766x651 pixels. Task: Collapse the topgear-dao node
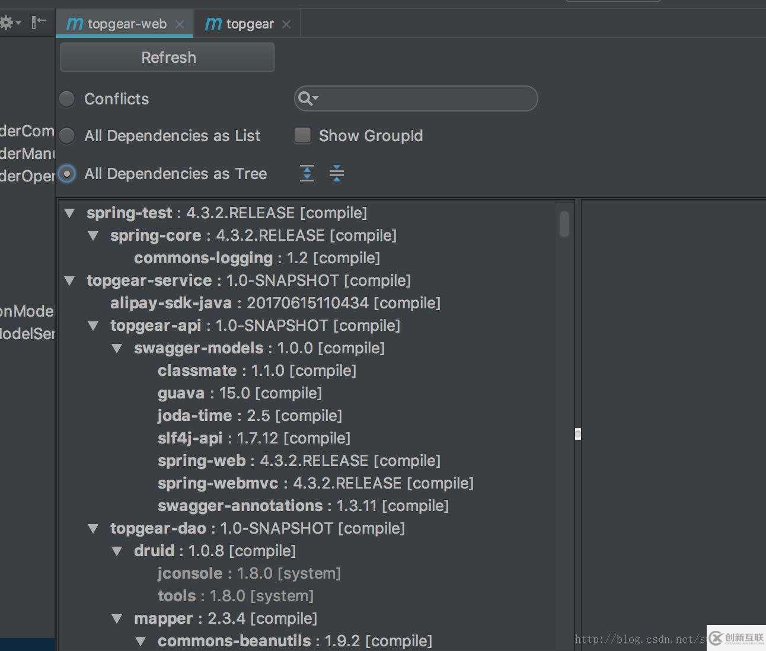click(x=93, y=529)
